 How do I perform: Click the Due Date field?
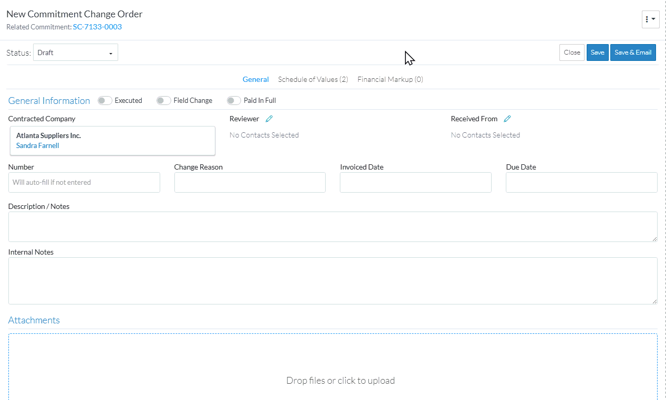[581, 182]
